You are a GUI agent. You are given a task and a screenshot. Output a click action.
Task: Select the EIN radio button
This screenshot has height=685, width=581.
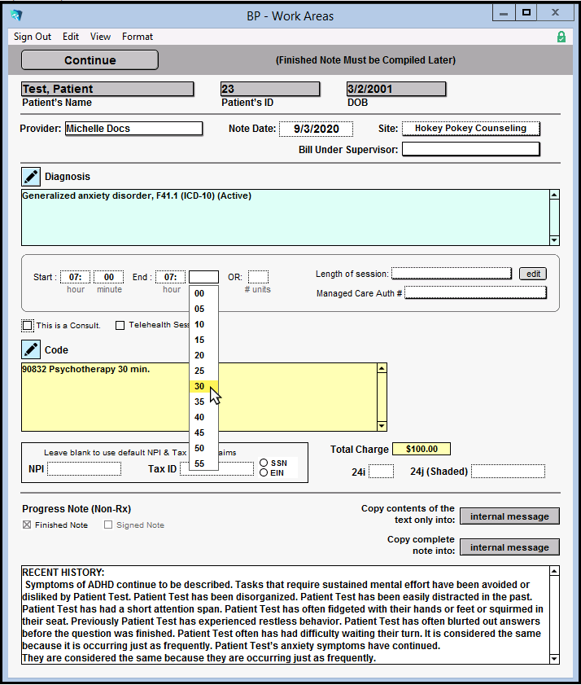click(264, 472)
